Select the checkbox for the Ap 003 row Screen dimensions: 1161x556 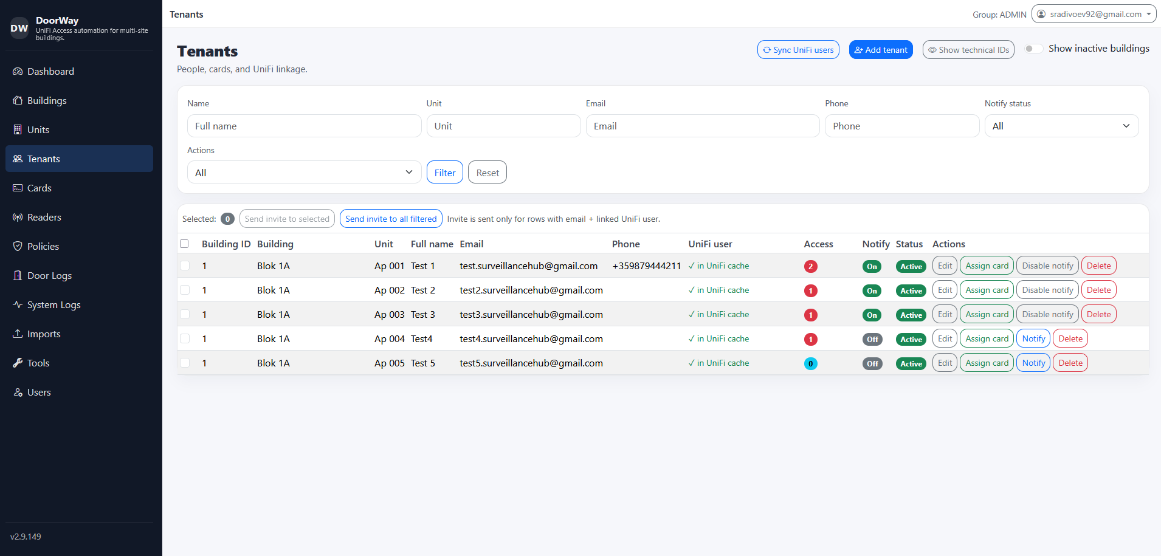(185, 314)
